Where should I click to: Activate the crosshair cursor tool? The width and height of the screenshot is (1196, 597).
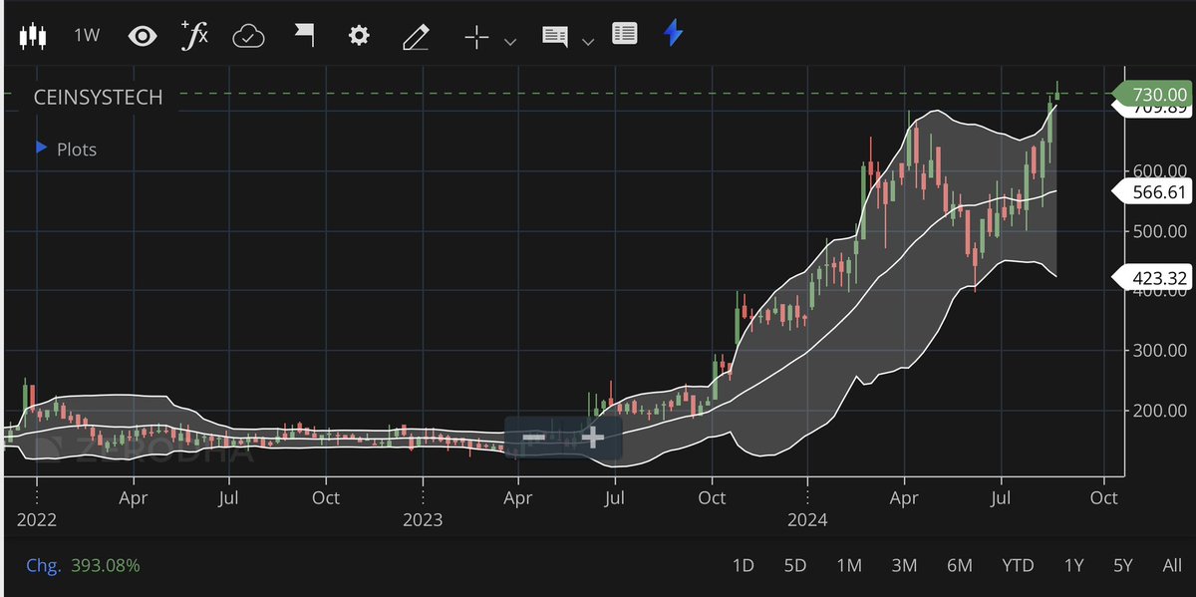[475, 36]
